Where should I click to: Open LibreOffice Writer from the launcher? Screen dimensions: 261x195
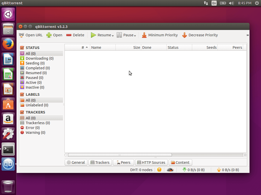point(8,59)
